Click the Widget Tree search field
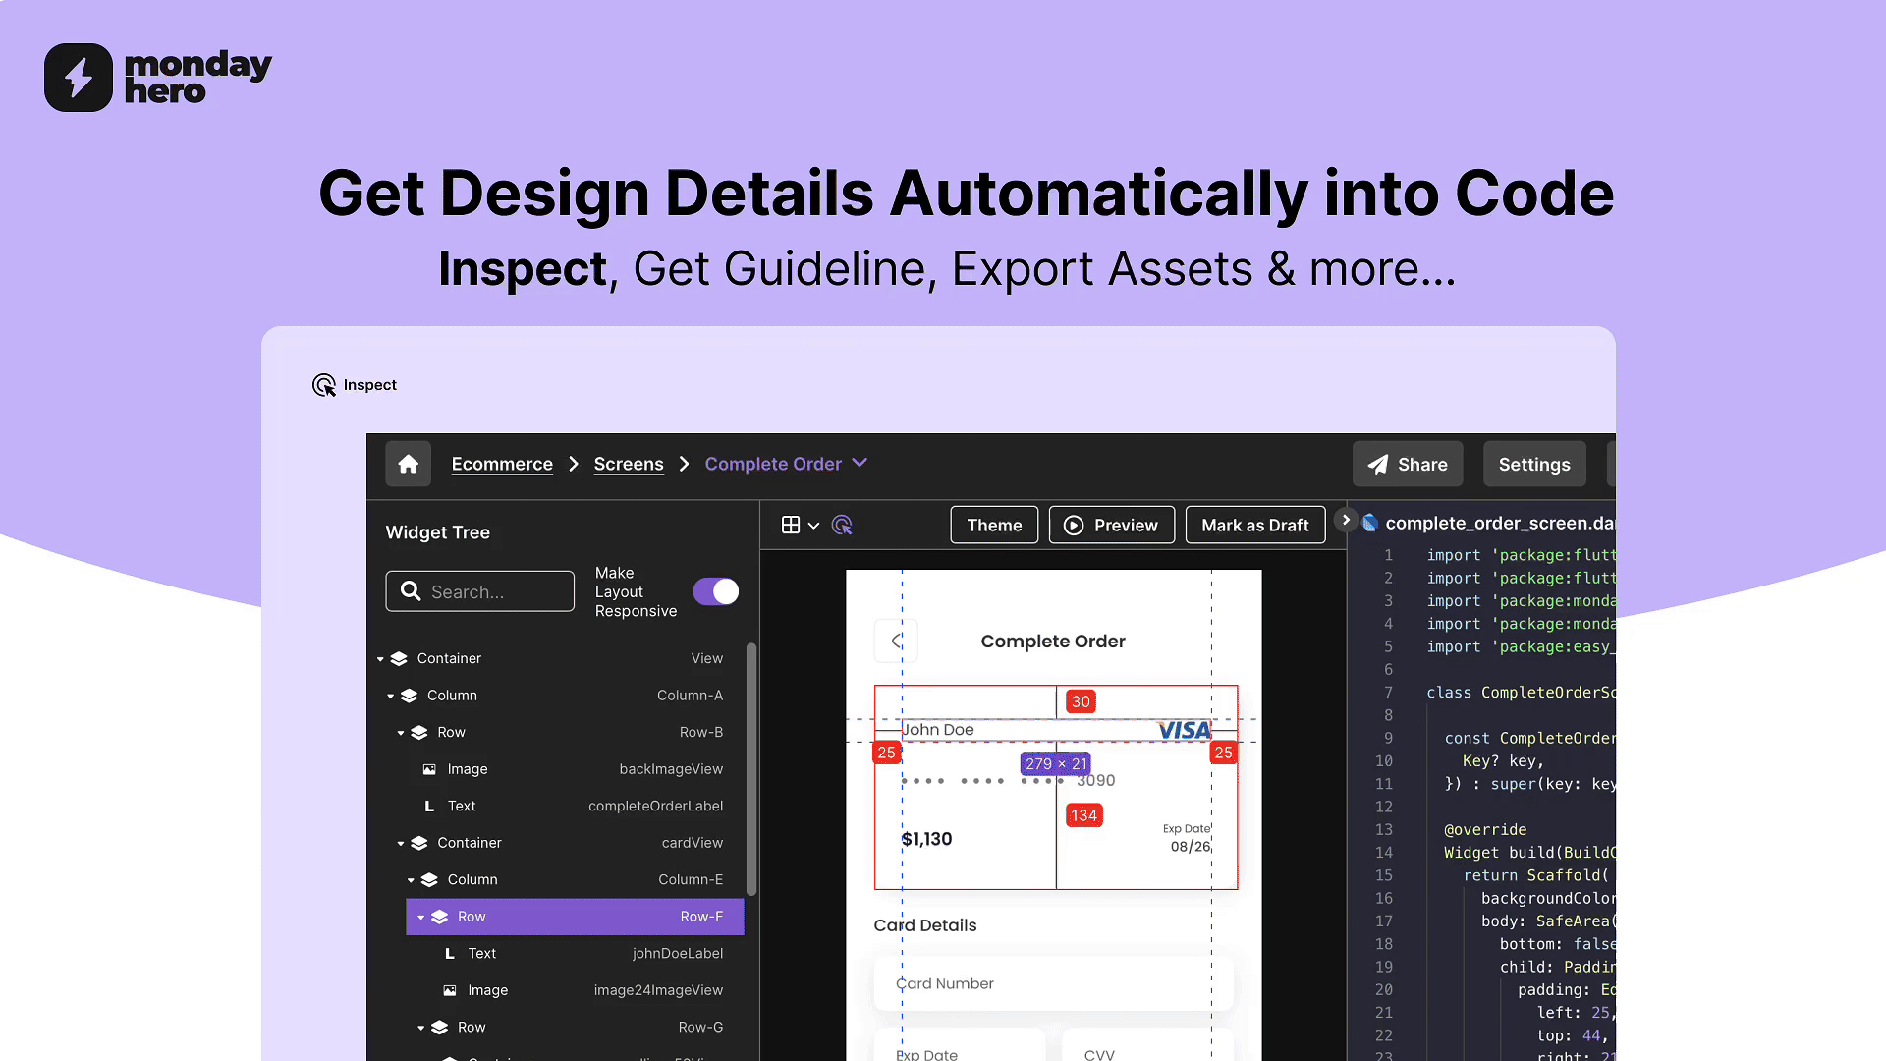The width and height of the screenshot is (1886, 1061). pyautogui.click(x=480, y=591)
